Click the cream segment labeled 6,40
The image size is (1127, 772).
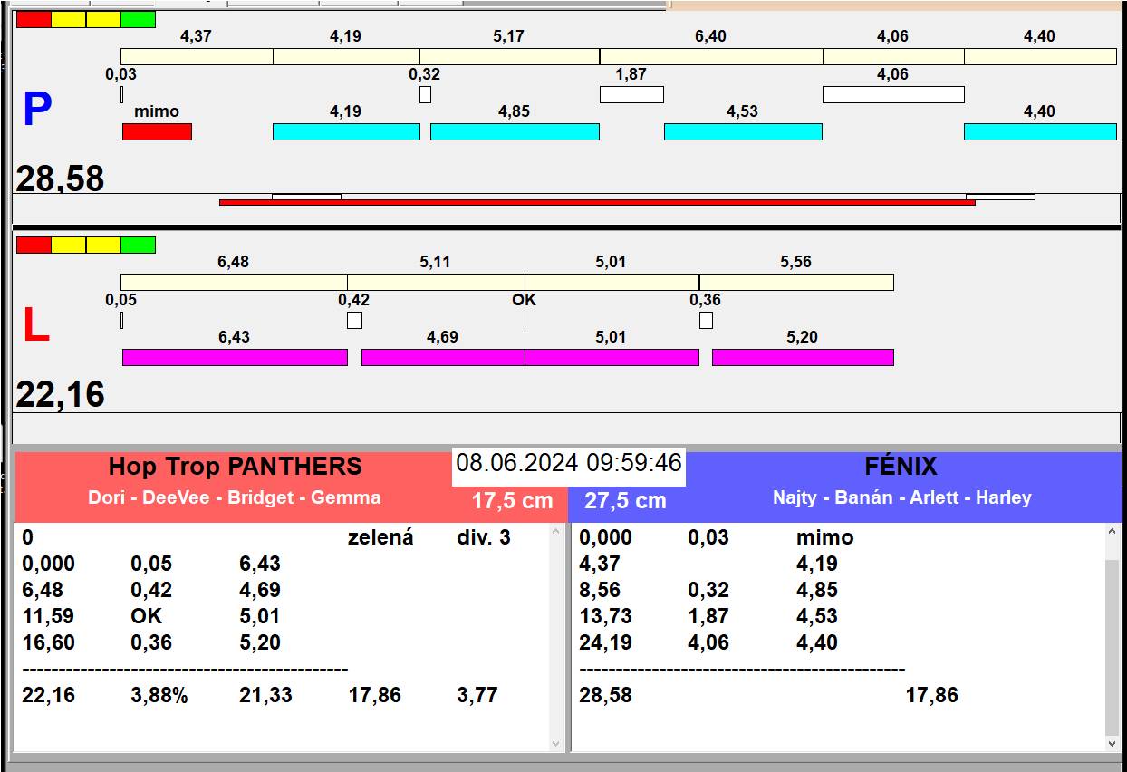point(711,56)
